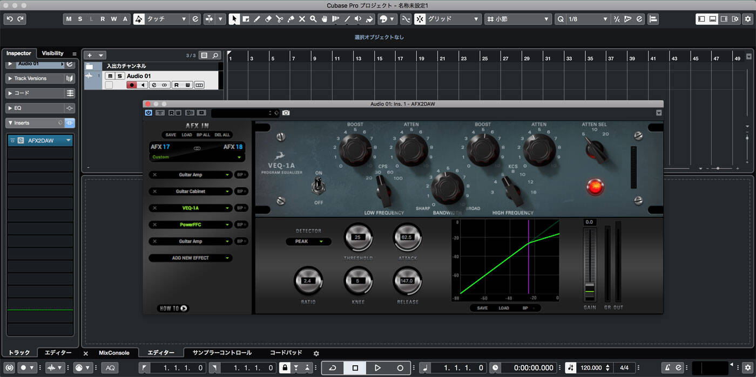Select the Hand comp tool

tap(325, 19)
